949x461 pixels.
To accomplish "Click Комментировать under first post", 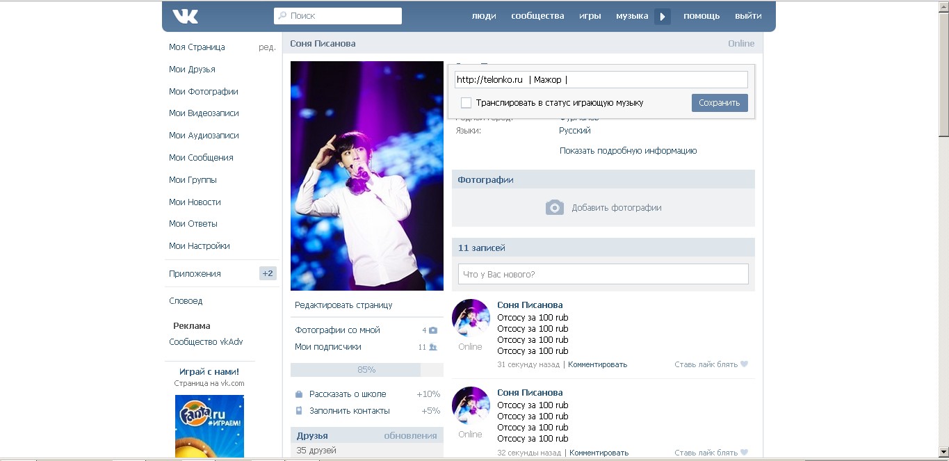I will point(597,364).
